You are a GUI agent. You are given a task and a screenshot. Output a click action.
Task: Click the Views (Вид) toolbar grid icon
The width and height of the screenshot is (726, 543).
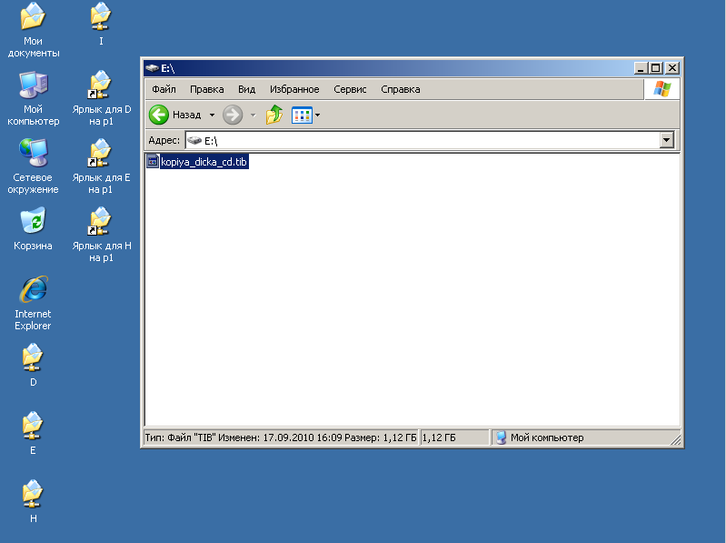301,115
